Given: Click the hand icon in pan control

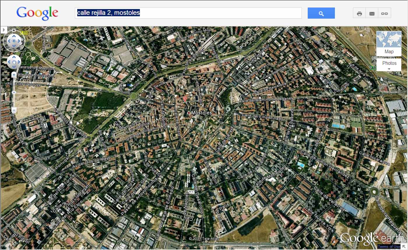Looking at the screenshot, I should point(14,62).
